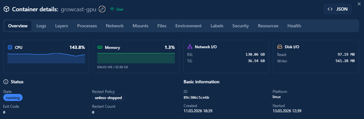Go to the Processes tab
The image size is (364, 119).
87,26
